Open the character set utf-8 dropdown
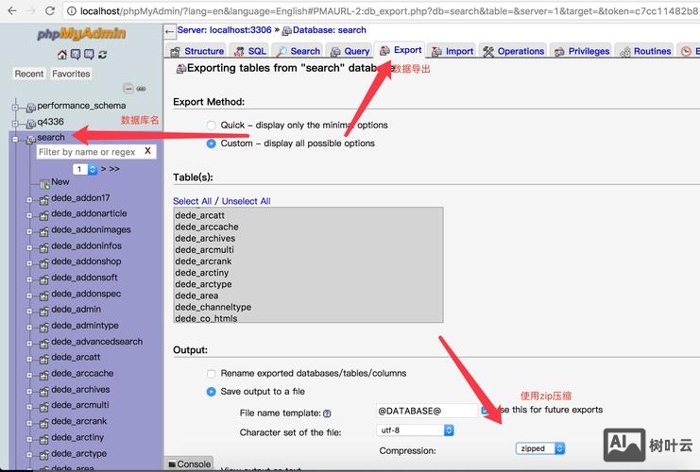Screen dimensions: 700x472 point(416,430)
